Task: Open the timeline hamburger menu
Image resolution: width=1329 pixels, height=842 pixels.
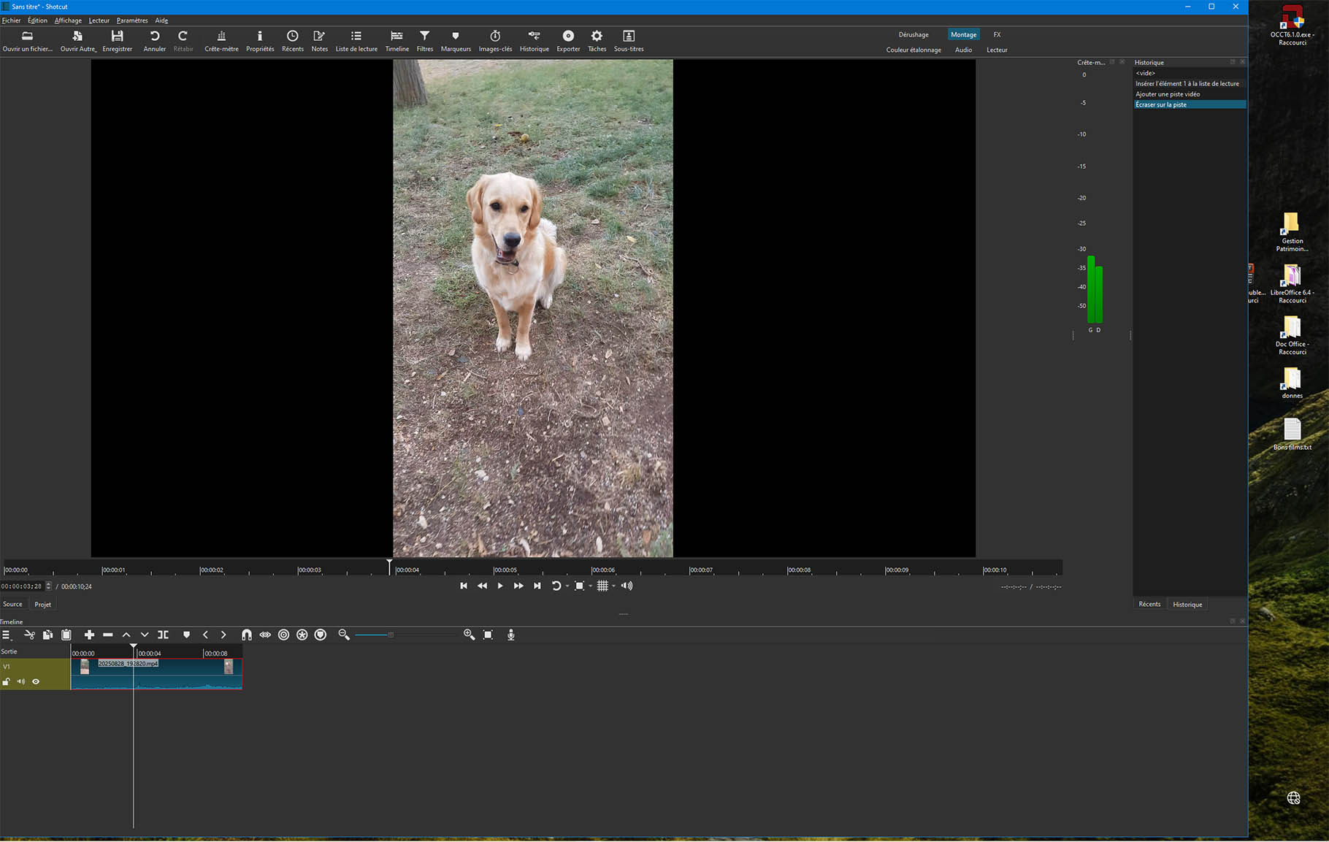Action: point(6,635)
